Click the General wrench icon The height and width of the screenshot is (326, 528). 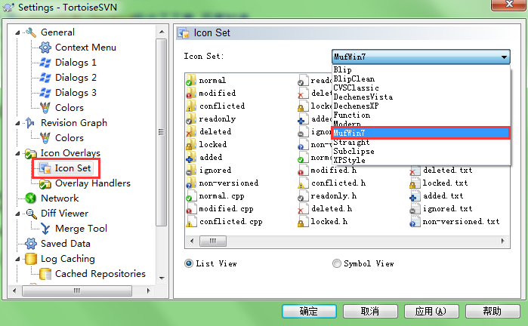(x=31, y=32)
